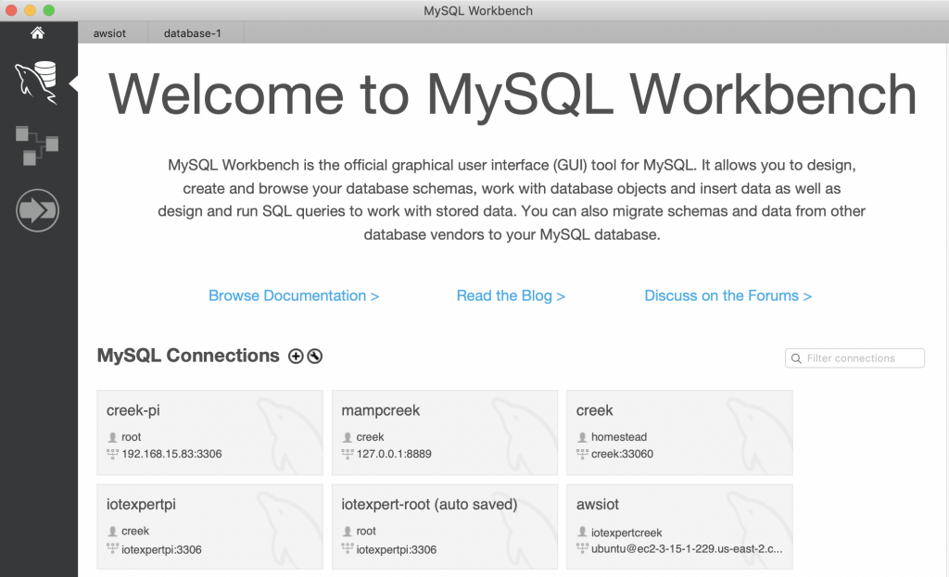Click the 127.0.0.1:8889 host text
The width and height of the screenshot is (949, 577).
click(x=394, y=454)
